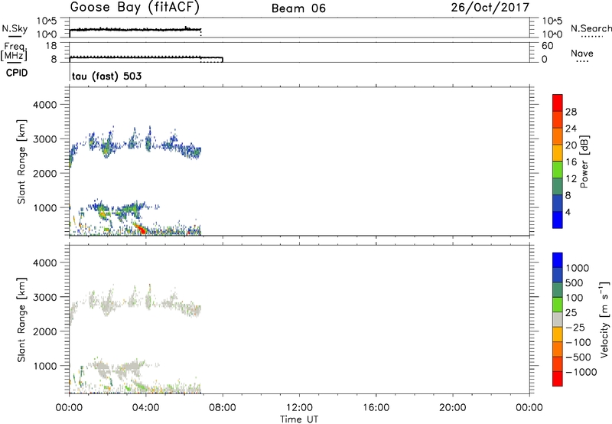Click the 'Power [dB]' colorbar label

click(x=584, y=161)
